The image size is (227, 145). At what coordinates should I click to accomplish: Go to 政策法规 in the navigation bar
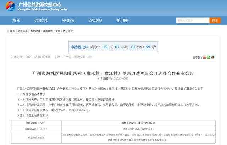[95, 20]
